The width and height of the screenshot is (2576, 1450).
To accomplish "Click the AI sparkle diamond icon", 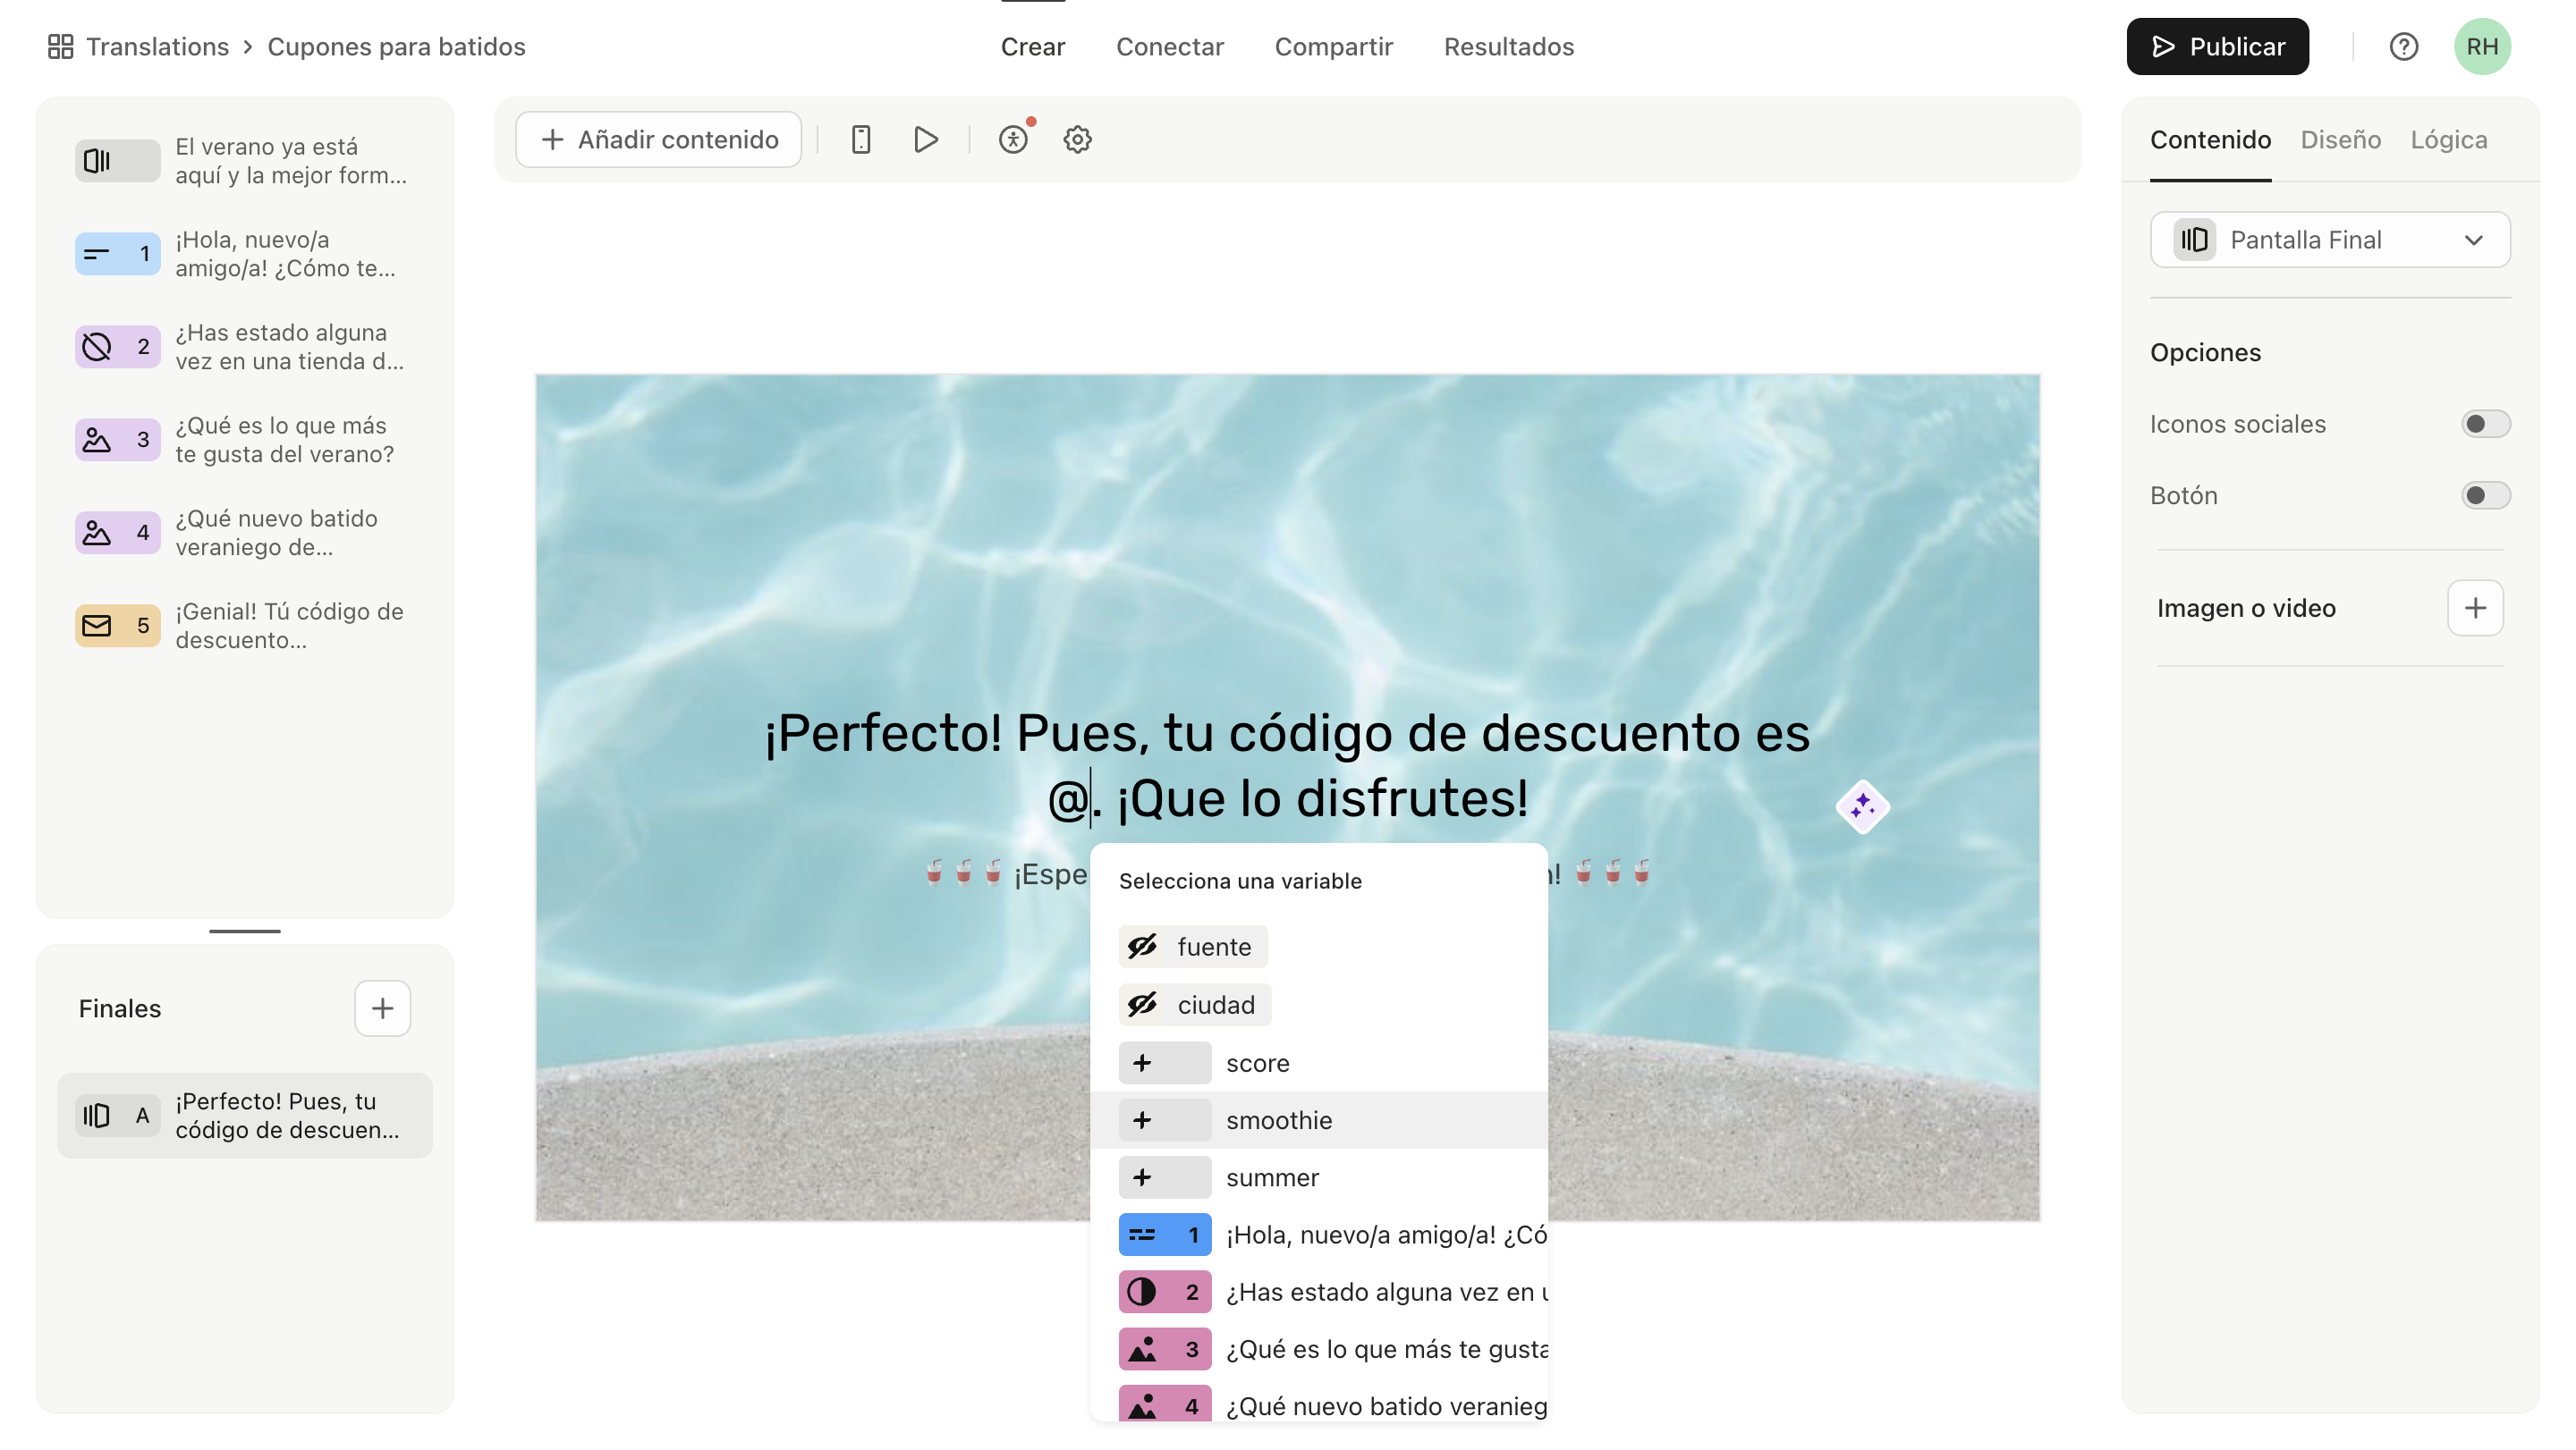I will click(1862, 806).
